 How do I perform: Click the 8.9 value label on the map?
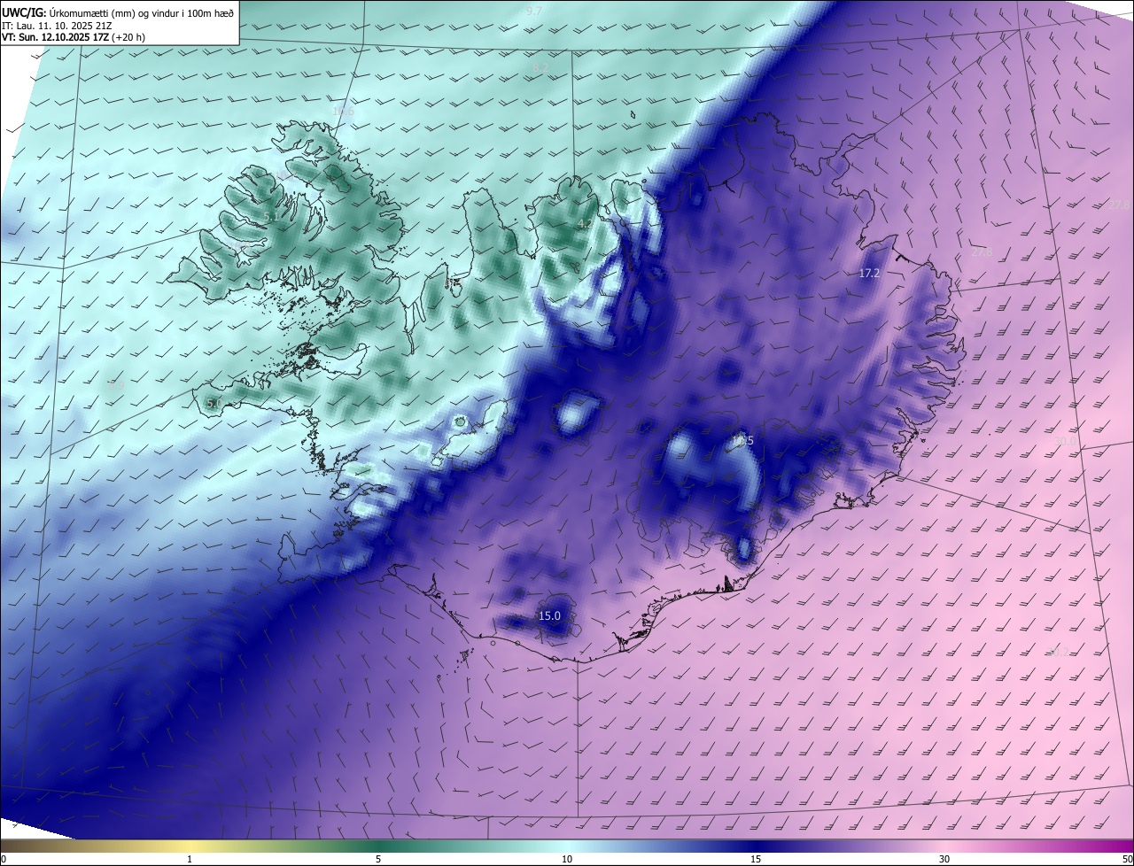tap(116, 385)
